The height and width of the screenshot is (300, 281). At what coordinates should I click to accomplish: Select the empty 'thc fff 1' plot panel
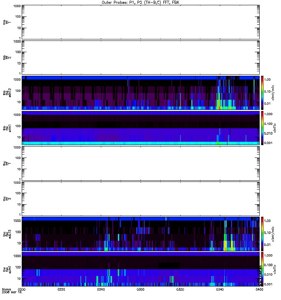click(141, 163)
